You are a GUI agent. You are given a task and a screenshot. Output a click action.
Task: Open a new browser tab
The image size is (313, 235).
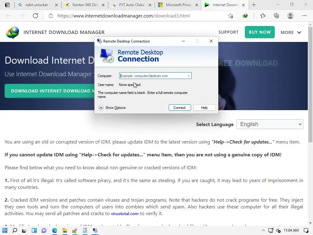point(254,5)
